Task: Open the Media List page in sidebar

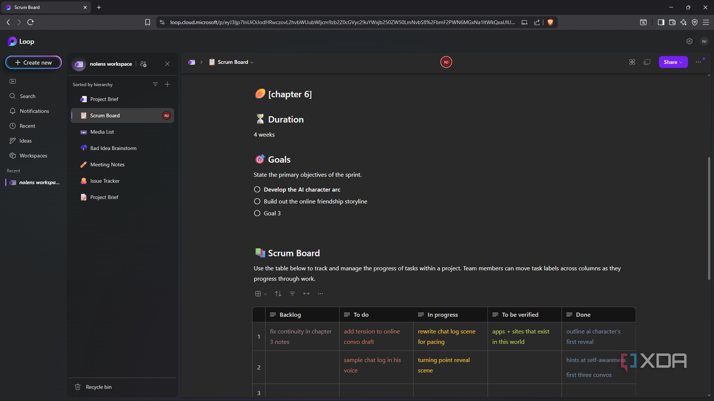Action: (102, 132)
